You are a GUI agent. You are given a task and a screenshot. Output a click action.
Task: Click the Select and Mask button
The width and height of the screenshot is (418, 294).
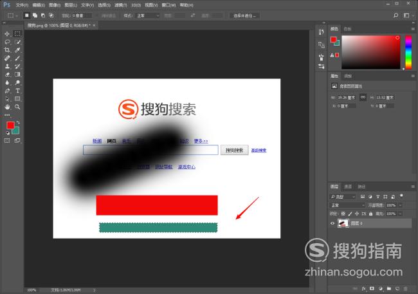pos(244,15)
